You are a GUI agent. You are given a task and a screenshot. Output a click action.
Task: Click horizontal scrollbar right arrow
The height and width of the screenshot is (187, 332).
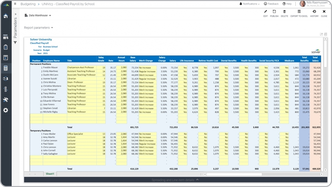click(x=322, y=174)
